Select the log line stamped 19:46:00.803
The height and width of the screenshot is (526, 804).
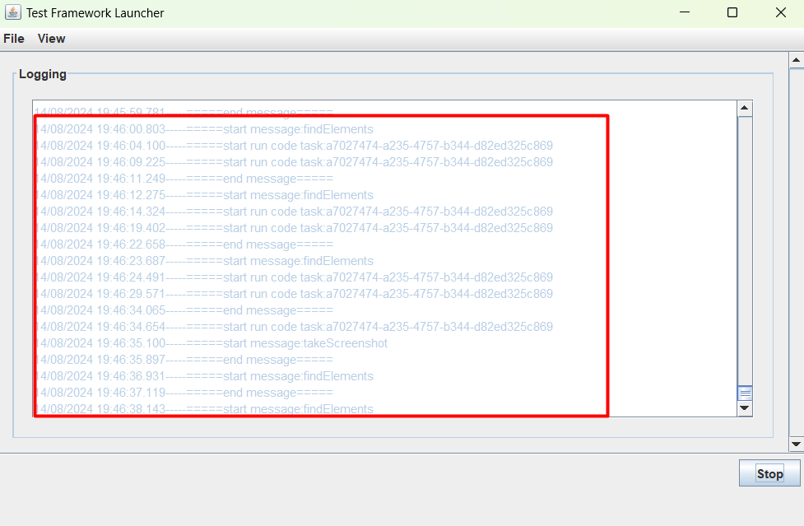pos(204,129)
